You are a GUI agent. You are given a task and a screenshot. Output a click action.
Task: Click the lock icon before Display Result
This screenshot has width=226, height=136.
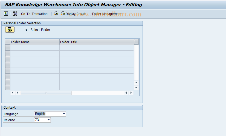(56, 14)
